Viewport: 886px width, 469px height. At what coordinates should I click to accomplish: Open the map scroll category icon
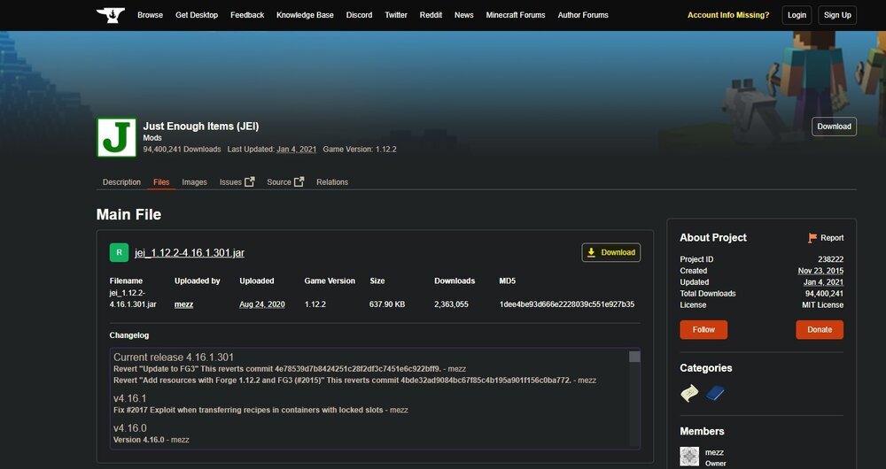tap(689, 393)
